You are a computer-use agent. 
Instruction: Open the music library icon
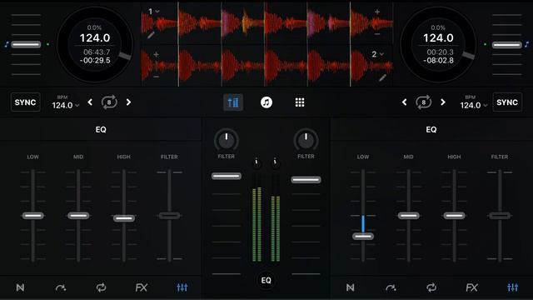266,102
